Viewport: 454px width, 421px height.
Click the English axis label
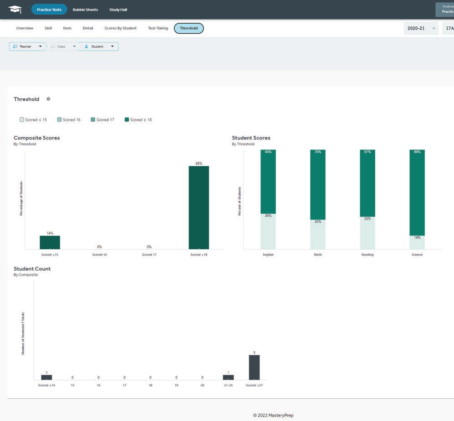pyautogui.click(x=268, y=255)
